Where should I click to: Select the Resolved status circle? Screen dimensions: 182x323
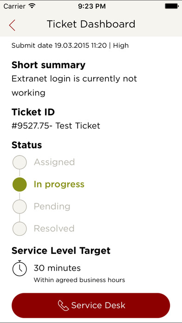[x=19, y=228]
